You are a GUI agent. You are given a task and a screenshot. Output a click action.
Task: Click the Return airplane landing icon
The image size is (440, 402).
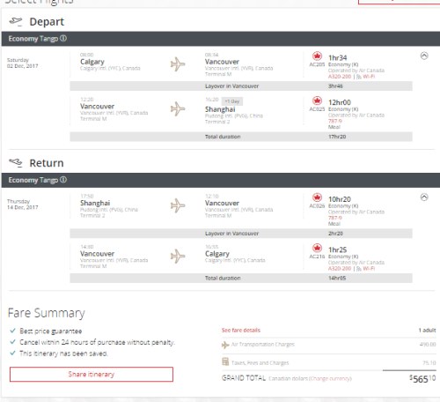pyautogui.click(x=16, y=162)
